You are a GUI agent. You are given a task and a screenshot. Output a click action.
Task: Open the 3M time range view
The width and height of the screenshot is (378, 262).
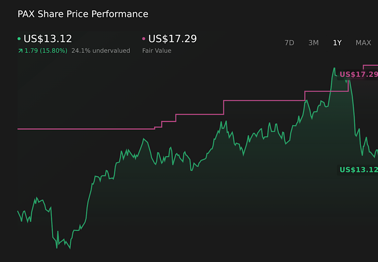pos(313,43)
